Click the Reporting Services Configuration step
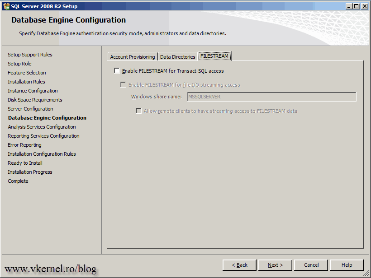The width and height of the screenshot is (371, 278). (x=43, y=136)
